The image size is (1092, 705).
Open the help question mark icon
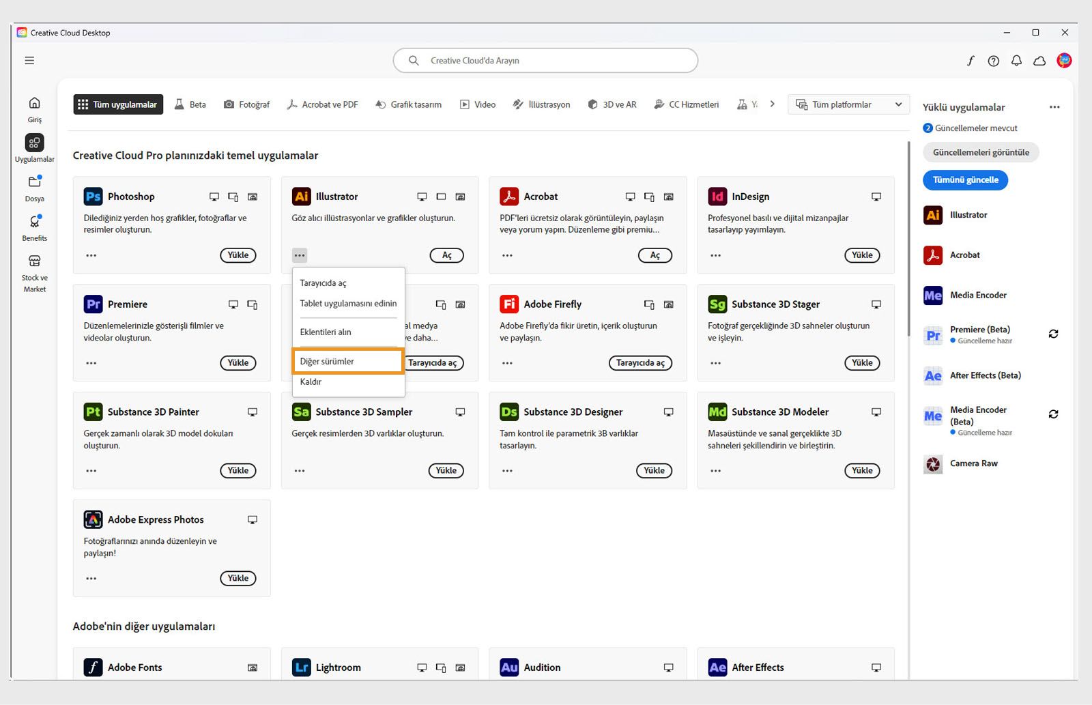tap(994, 61)
